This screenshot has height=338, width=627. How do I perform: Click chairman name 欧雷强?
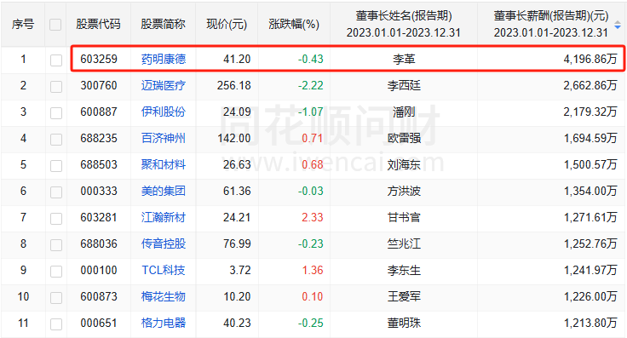(404, 138)
